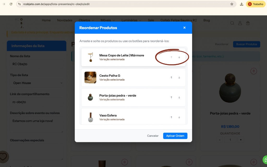Click the Cesto Palha G thumbnail
267x167 pixels.
point(90,77)
